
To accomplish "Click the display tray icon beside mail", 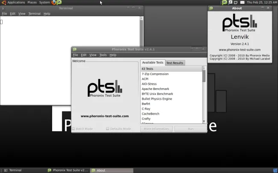I will point(236,3).
